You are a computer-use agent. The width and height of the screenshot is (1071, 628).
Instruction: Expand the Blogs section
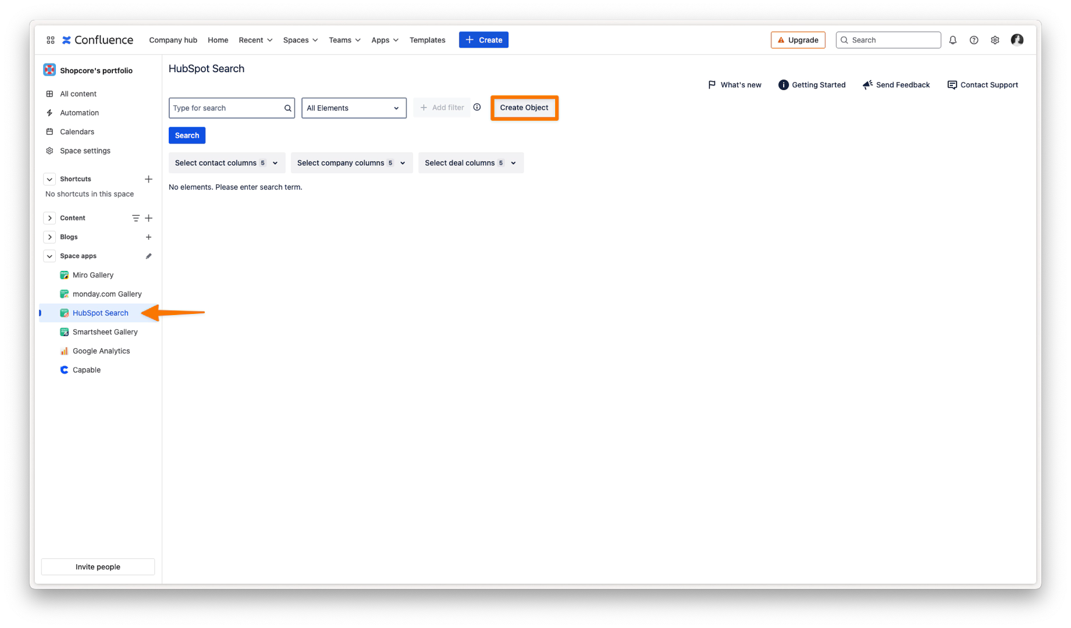(x=49, y=237)
